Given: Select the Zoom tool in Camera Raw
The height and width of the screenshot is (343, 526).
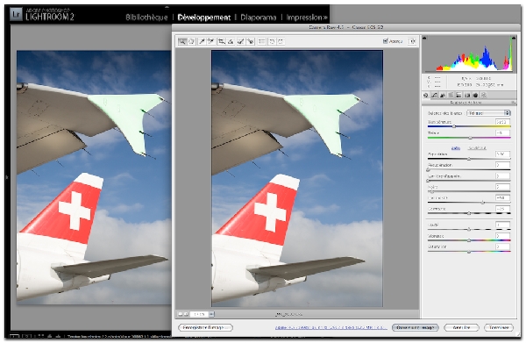Looking at the screenshot, I should coord(182,41).
